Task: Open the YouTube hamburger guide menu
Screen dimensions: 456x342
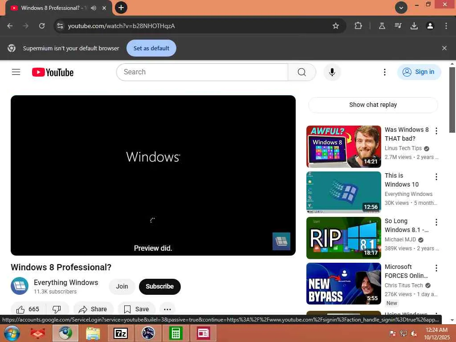Action: 16,72
